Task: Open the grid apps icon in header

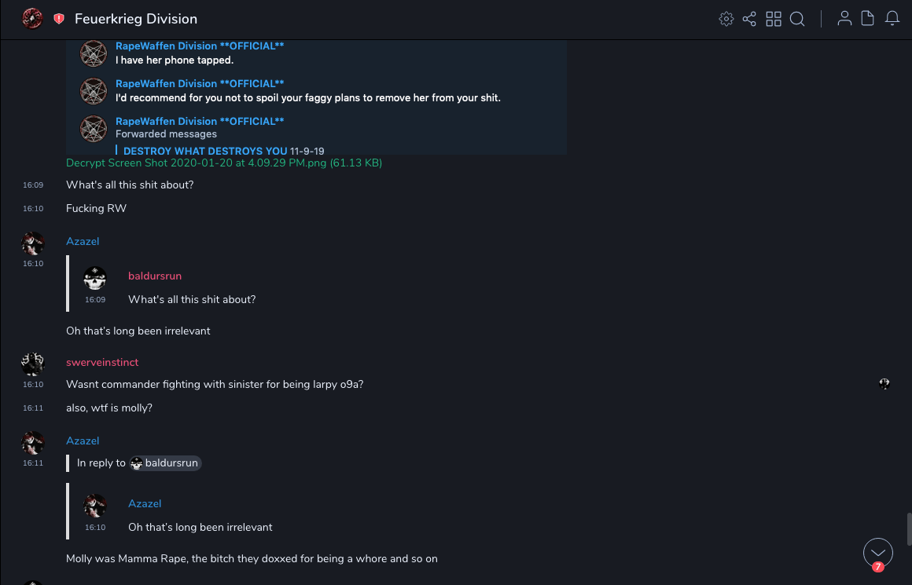Action: [774, 19]
